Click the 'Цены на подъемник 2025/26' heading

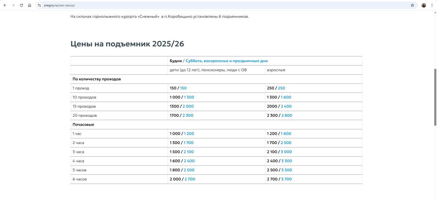[127, 44]
